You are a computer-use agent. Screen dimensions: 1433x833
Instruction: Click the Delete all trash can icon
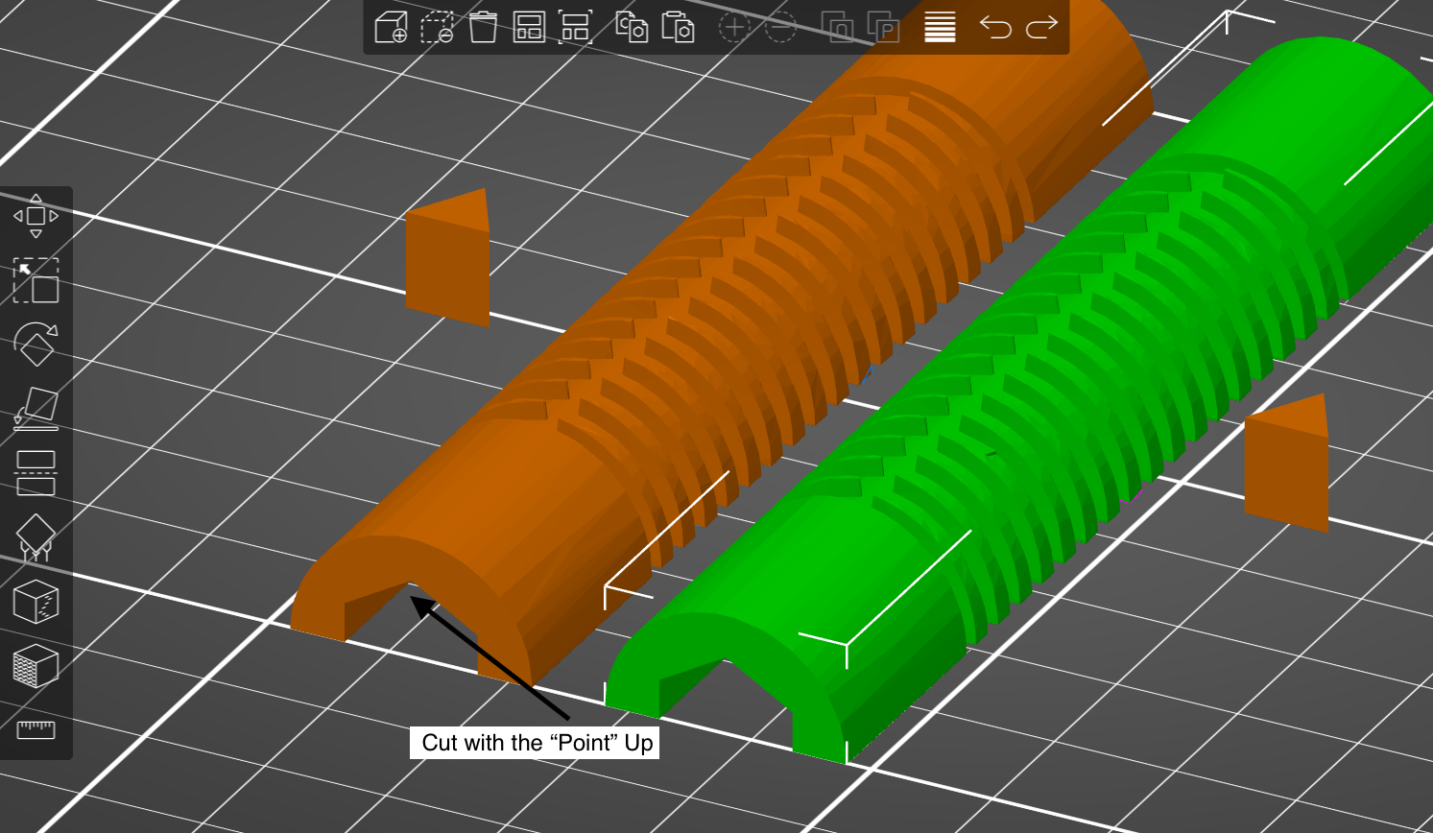click(x=483, y=27)
